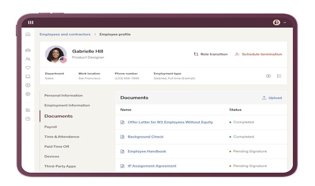Switch to the Personal Information tab
315x186 pixels.
(x=63, y=95)
